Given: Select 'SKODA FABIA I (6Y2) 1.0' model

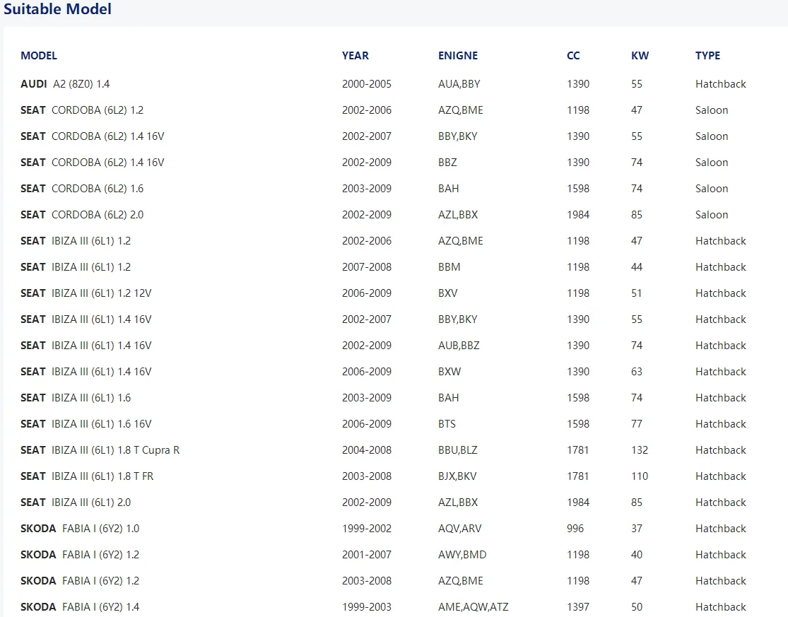Looking at the screenshot, I should click(x=80, y=528).
